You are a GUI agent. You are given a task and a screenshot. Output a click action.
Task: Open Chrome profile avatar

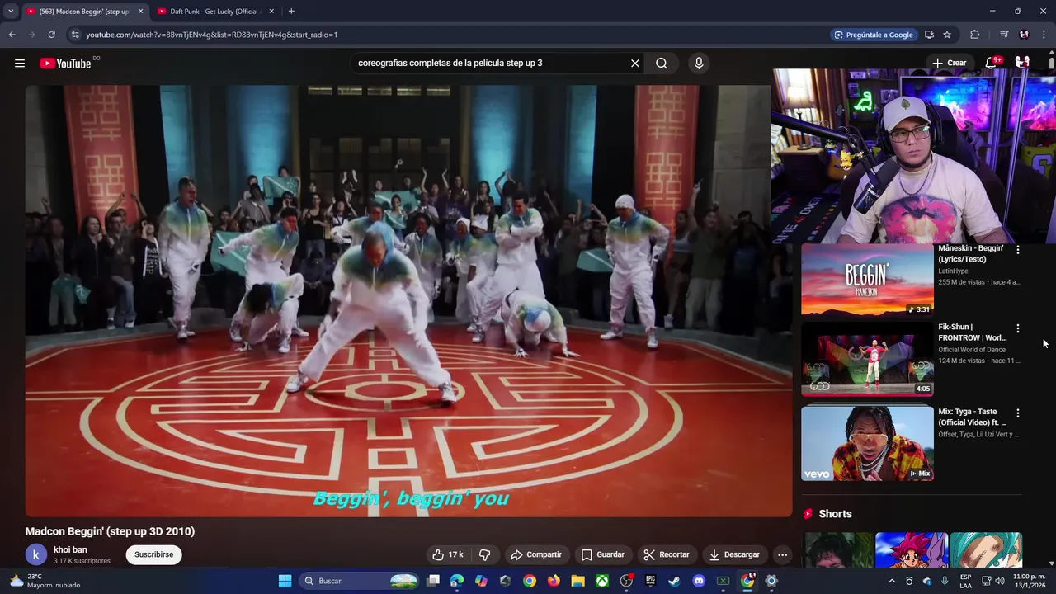point(1024,35)
